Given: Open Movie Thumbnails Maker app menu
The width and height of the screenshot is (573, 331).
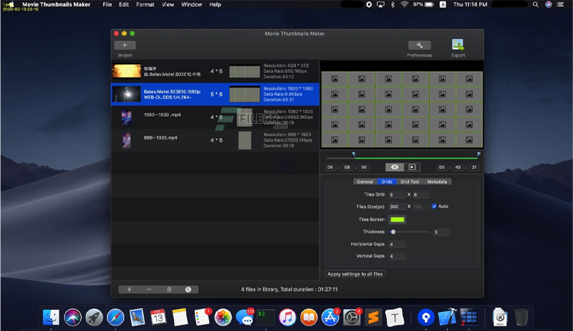Looking at the screenshot, I should pos(56,4).
